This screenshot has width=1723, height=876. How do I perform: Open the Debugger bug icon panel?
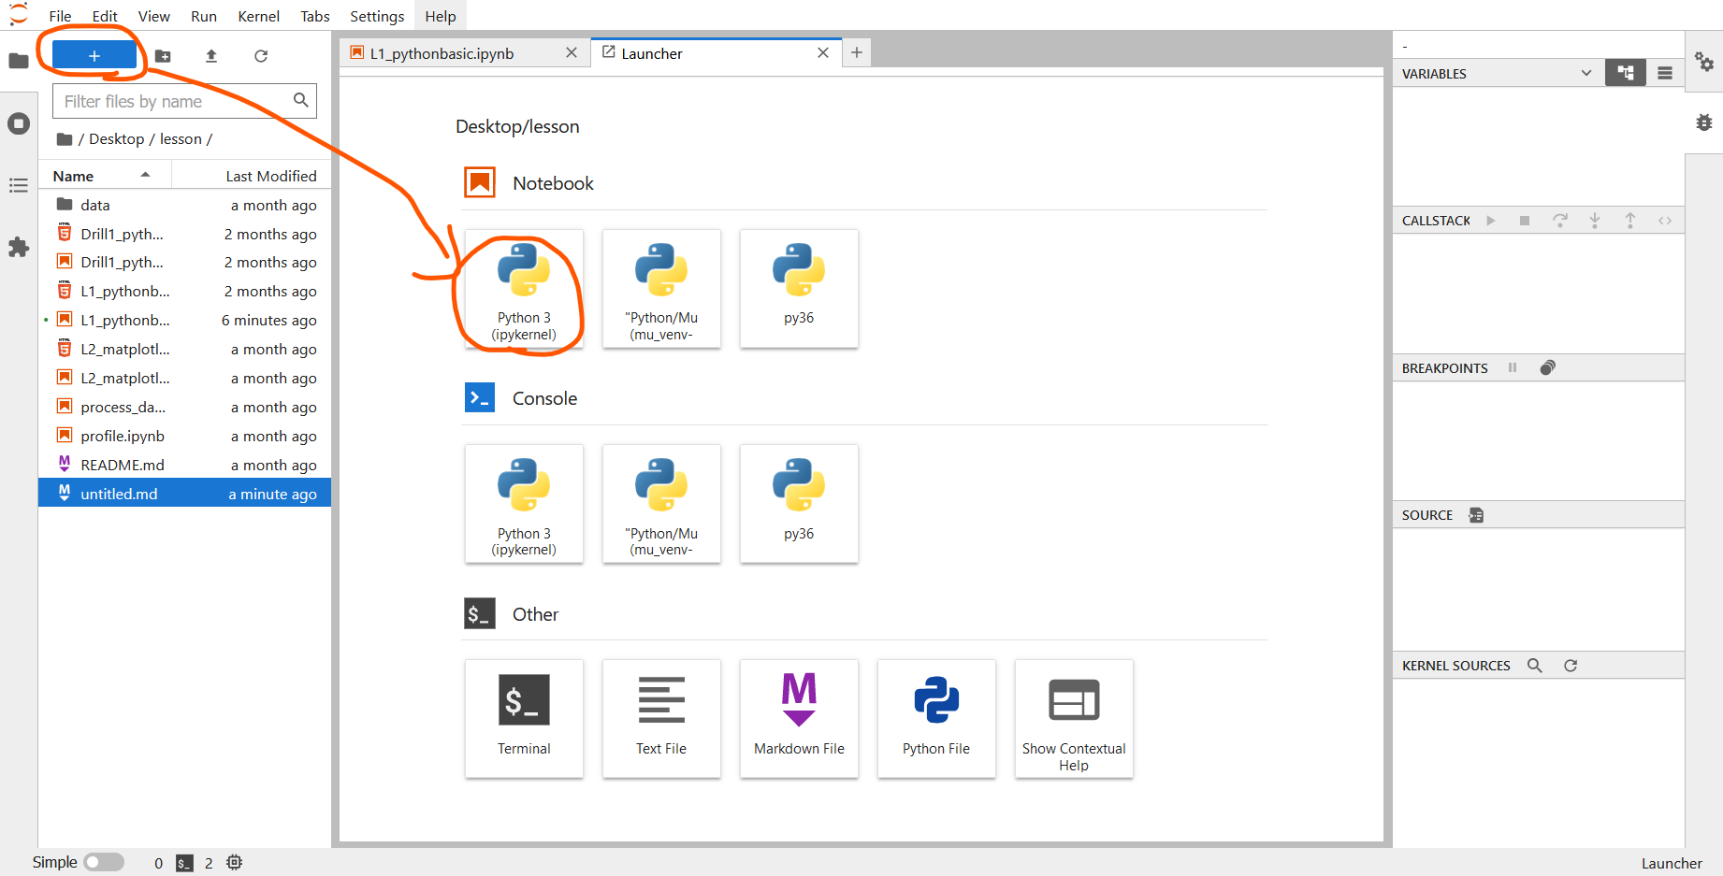(x=1704, y=122)
